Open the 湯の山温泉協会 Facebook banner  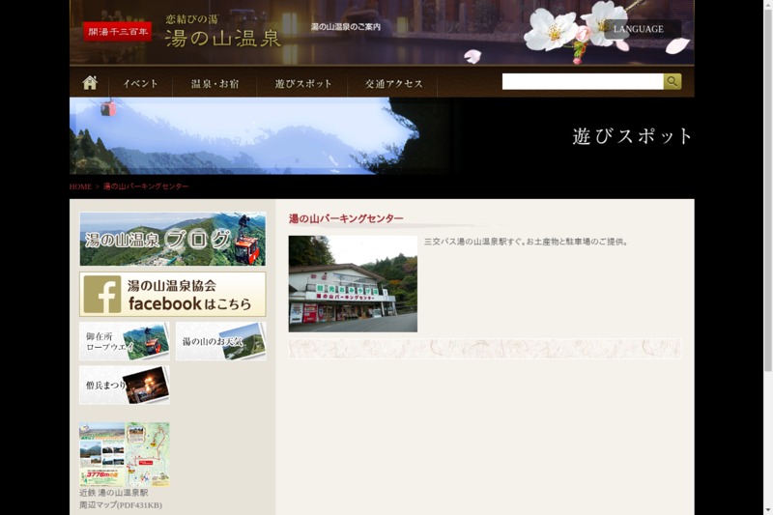[x=172, y=294]
